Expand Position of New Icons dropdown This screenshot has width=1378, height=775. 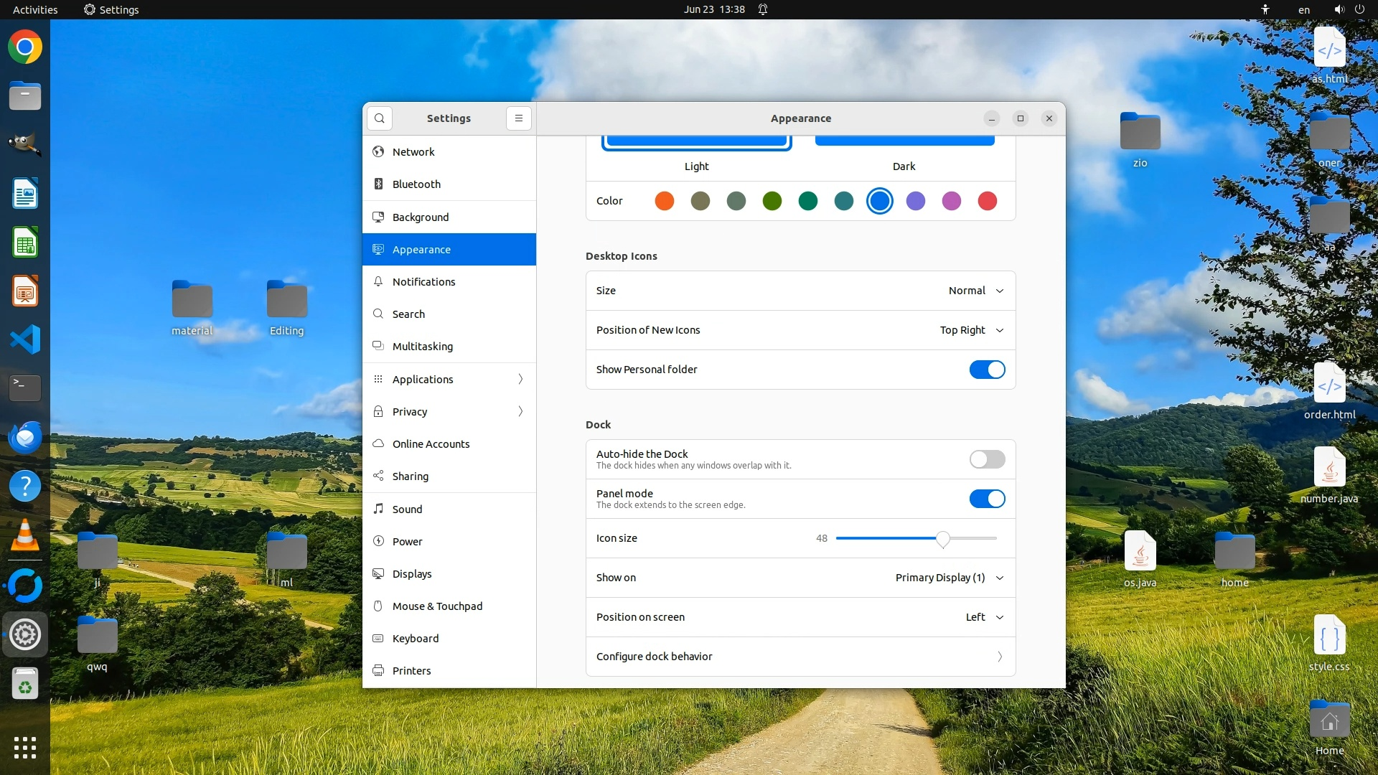(x=971, y=330)
